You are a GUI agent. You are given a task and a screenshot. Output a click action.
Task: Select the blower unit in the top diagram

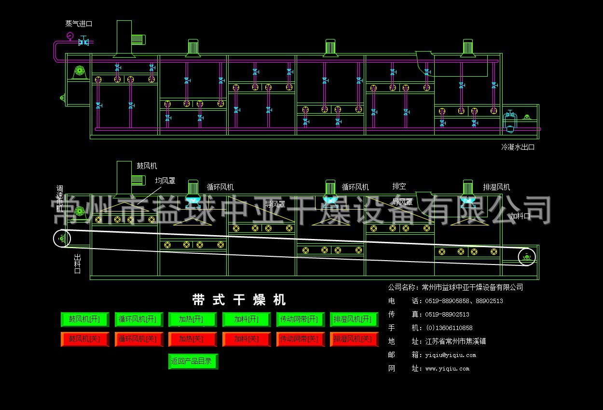pyautogui.click(x=128, y=39)
